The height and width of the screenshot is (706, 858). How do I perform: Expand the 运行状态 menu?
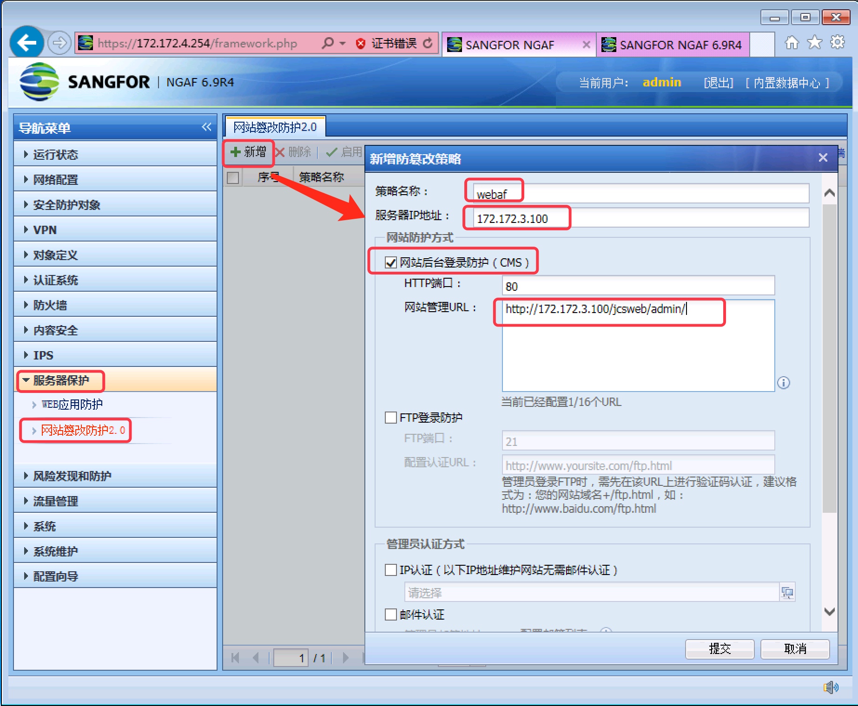pos(115,154)
